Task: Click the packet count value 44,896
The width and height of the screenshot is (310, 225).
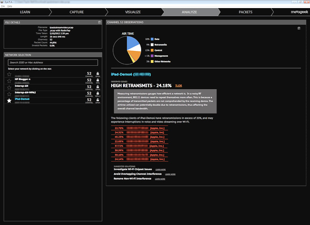Action: coord(53,42)
